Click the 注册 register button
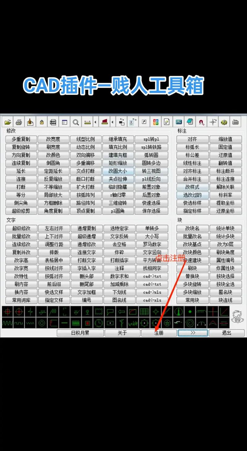Screen dimensions: 247x451 pos(159,333)
